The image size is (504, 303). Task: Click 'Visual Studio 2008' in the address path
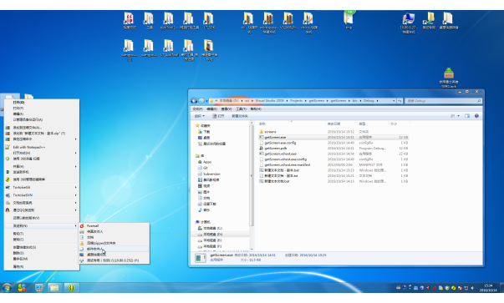coord(270,101)
